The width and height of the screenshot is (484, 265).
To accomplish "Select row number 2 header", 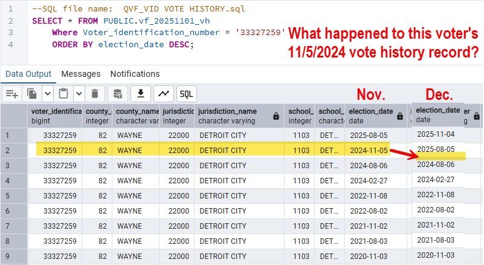I will pos(14,151).
